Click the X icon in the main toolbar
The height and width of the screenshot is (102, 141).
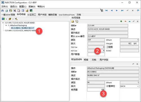tap(133, 10)
